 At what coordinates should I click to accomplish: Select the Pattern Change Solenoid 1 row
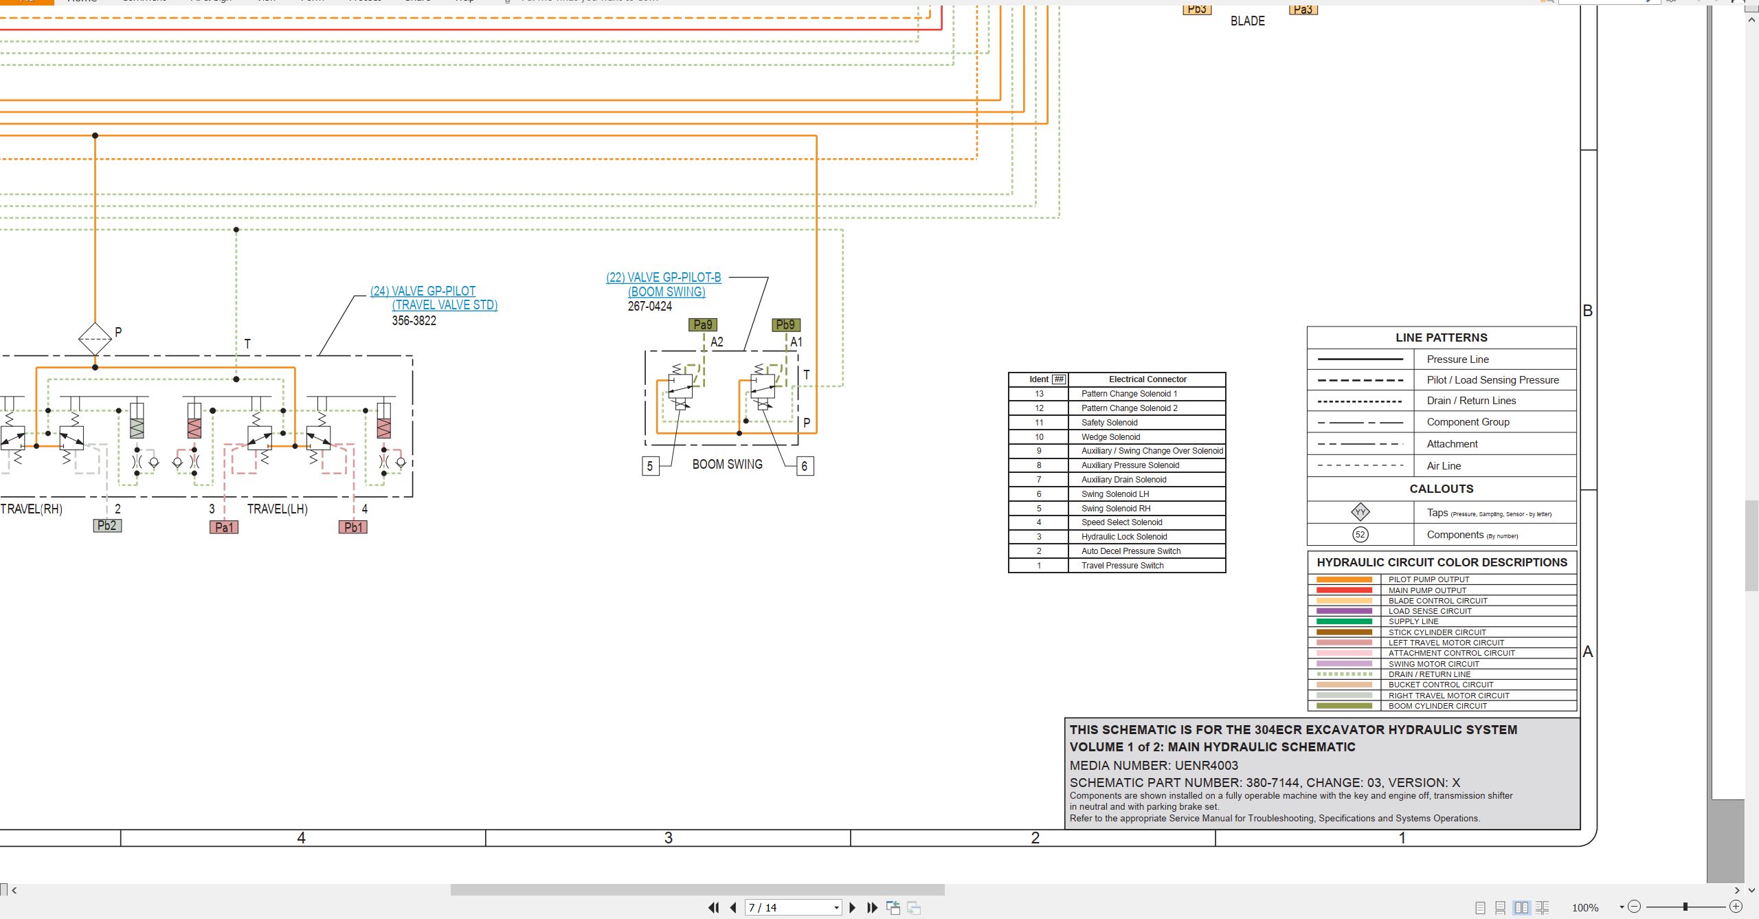click(x=1117, y=394)
